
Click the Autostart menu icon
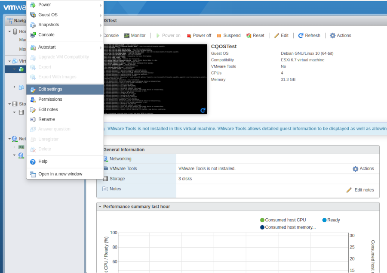pos(33,47)
